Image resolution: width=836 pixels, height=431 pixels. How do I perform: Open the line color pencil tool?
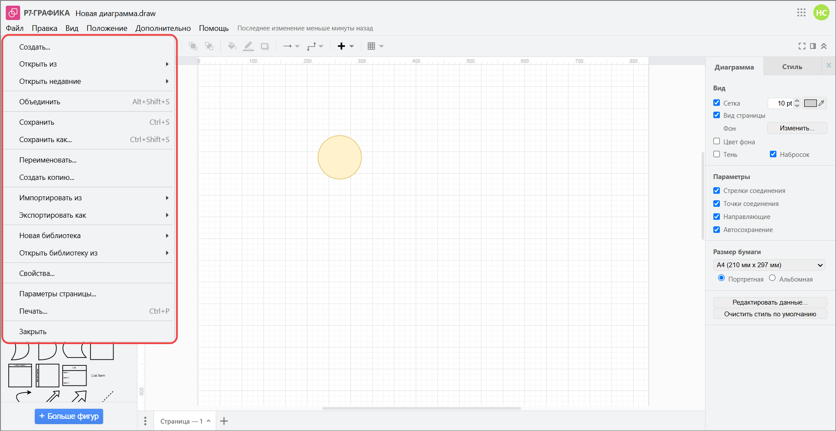pyautogui.click(x=248, y=46)
